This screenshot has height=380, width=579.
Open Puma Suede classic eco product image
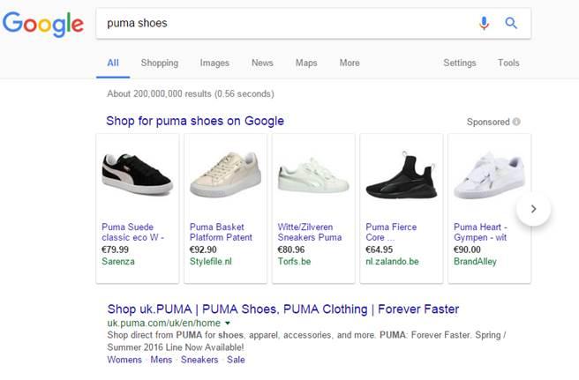(x=137, y=175)
